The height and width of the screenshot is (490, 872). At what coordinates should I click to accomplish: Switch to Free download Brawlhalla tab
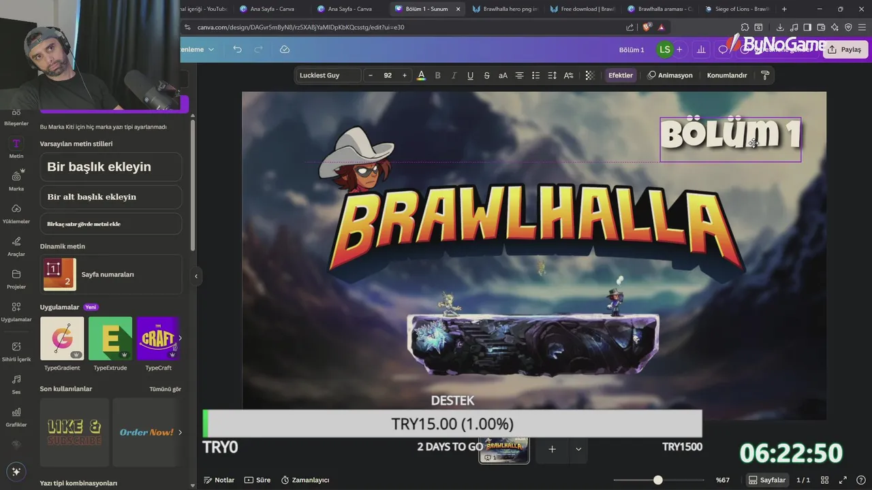point(582,9)
